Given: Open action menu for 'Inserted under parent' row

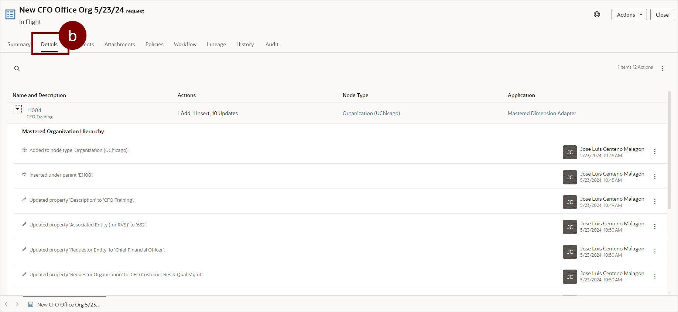Looking at the screenshot, I should pos(655,177).
